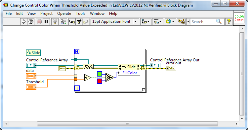Viewport: 248px width, 130px height.
Task: Select the error in cluster constant
Action: pyautogui.click(x=62, y=68)
